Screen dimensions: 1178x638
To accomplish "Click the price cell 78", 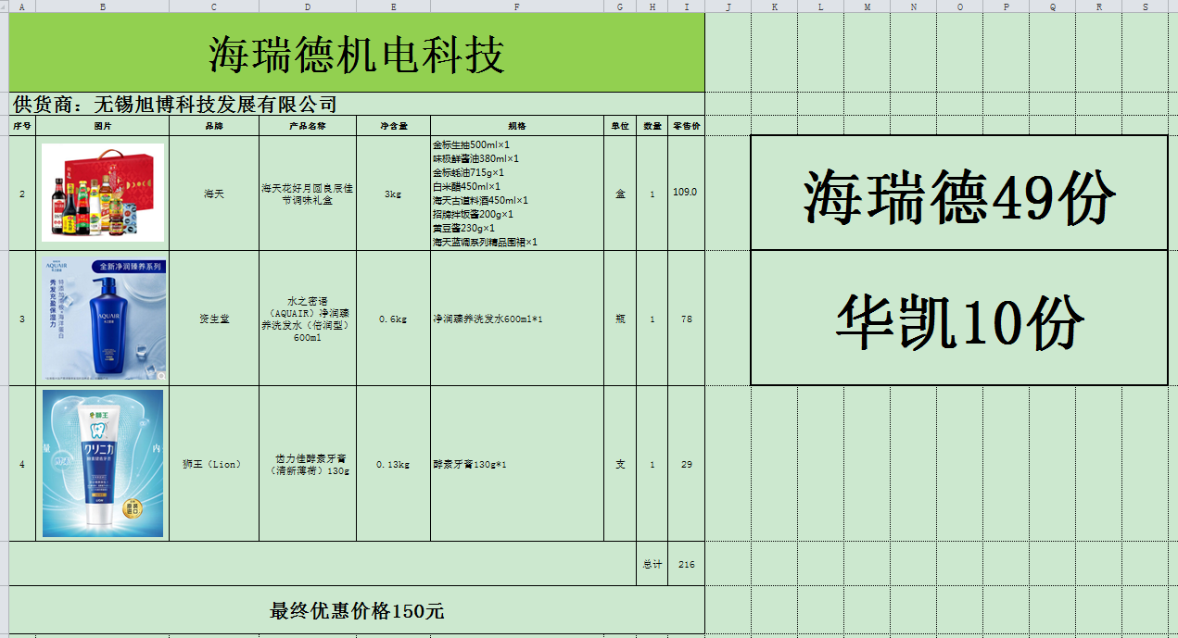I will tap(687, 319).
